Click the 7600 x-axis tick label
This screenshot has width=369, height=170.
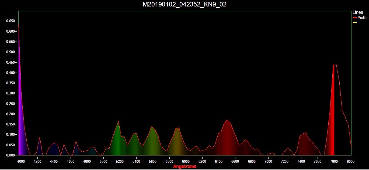pos(318,161)
